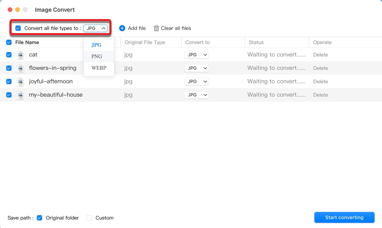The image size is (382, 228).
Task: Click the my-beautiful-house file icon
Action: pos(20,95)
